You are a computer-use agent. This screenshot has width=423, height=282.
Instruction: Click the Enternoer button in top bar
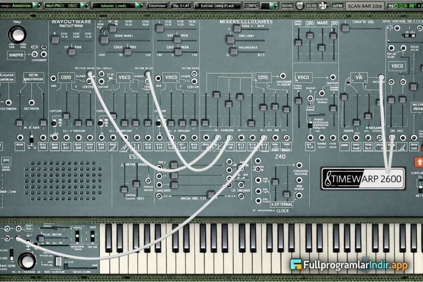157,6
